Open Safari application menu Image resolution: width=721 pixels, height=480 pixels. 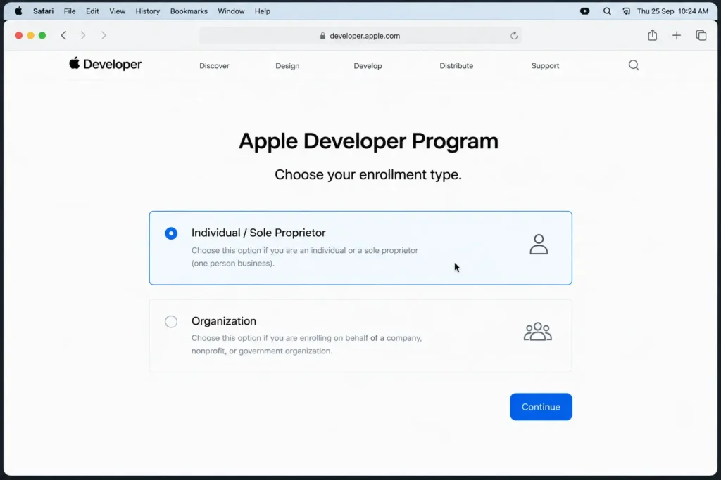[x=43, y=11]
